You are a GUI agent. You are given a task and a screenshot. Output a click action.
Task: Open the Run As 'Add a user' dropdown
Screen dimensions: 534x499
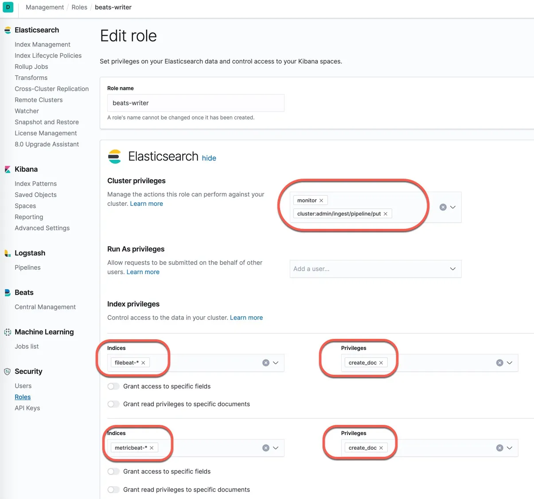(x=452, y=269)
